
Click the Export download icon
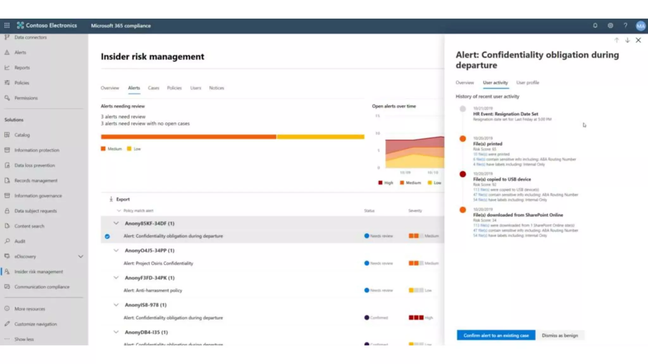(111, 199)
